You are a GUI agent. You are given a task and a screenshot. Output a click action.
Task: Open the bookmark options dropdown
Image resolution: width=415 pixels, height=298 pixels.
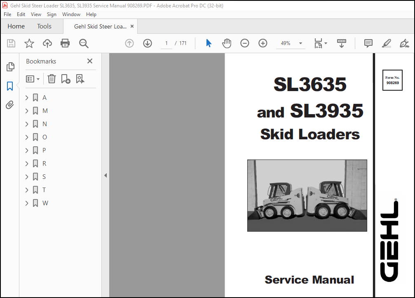tap(33, 79)
